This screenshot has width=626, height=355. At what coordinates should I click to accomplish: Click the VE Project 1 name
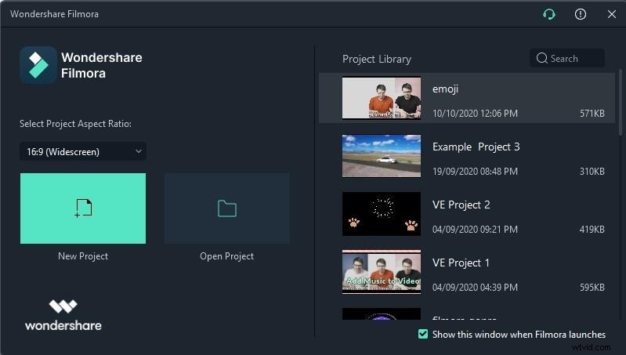461,263
